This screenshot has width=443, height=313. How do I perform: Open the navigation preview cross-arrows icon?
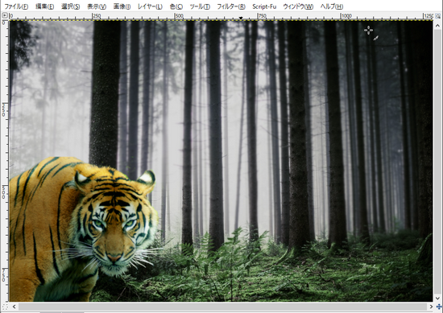tap(438, 307)
